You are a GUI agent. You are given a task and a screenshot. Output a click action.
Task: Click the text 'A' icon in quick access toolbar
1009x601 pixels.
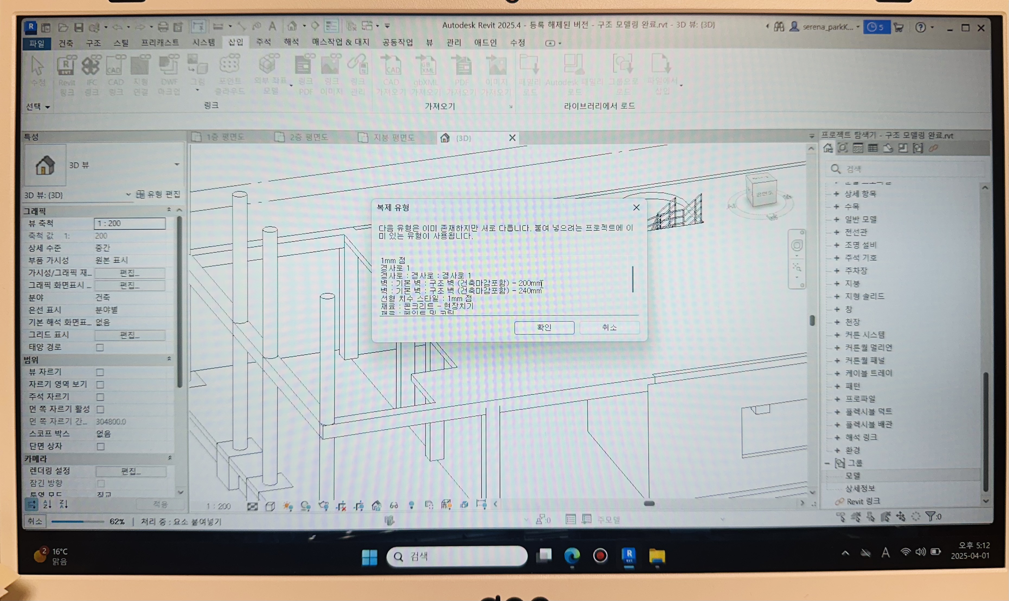coord(273,26)
